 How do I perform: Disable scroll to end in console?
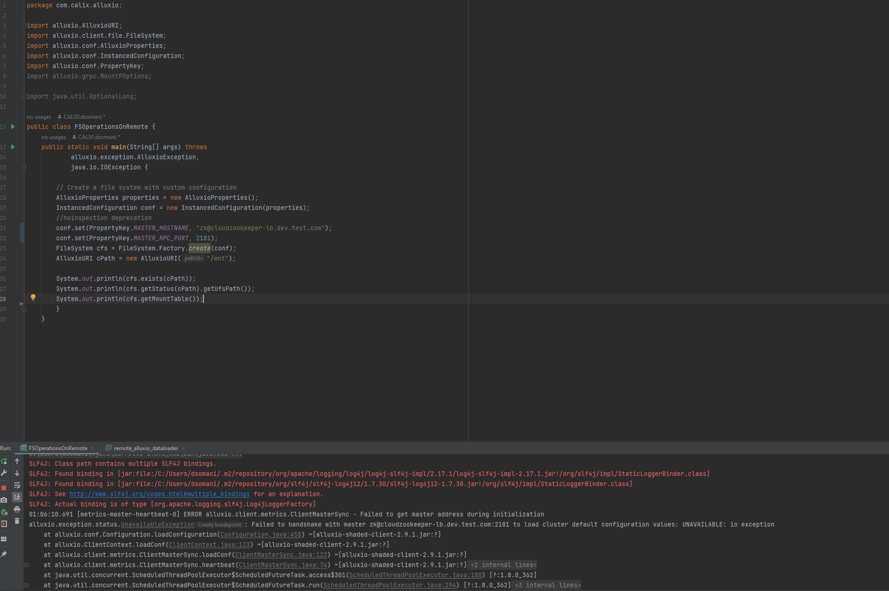pos(17,497)
